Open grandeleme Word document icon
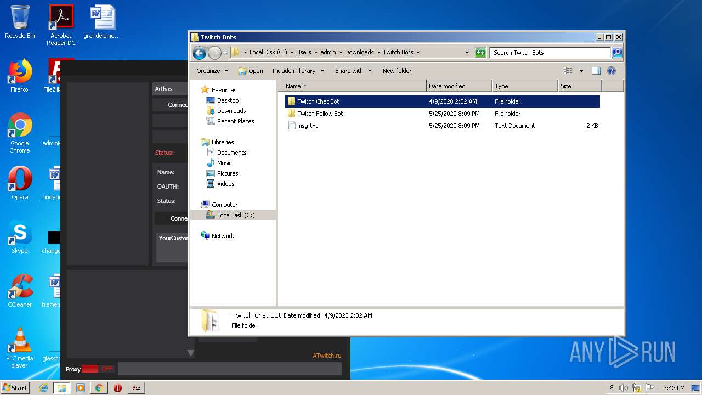Image resolution: width=702 pixels, height=395 pixels. click(102, 22)
